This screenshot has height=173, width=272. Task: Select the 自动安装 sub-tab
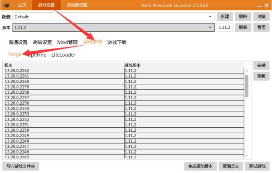(x=92, y=42)
